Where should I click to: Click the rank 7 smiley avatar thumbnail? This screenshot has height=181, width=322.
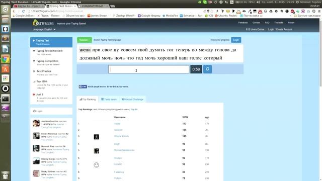[96, 165]
